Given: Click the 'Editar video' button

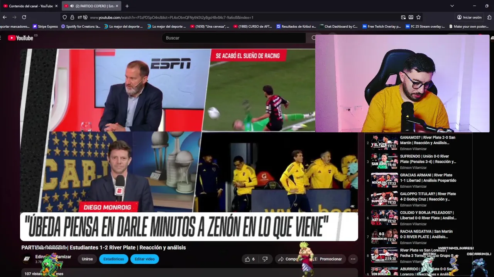Looking at the screenshot, I should pyautogui.click(x=145, y=259).
